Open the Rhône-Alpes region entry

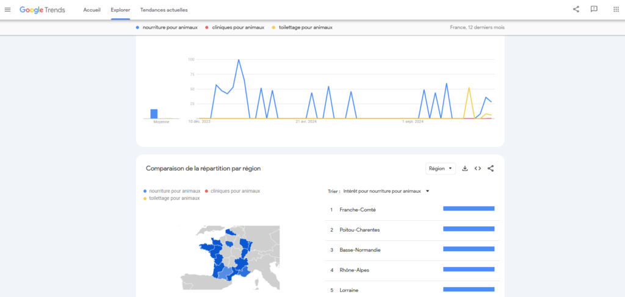pos(354,270)
